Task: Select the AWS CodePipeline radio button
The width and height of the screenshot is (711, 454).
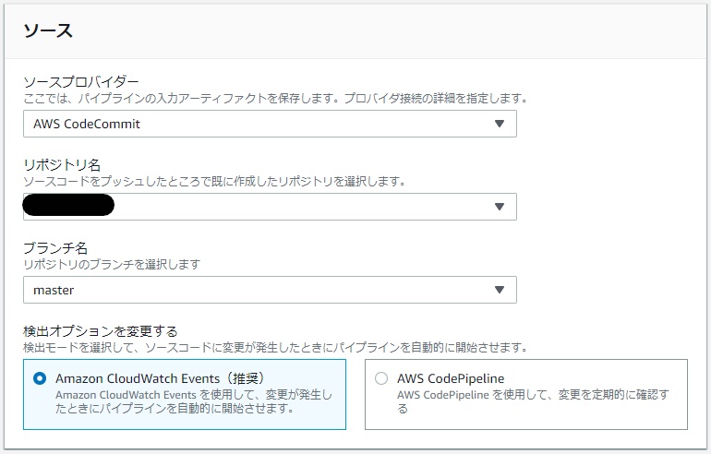Action: click(381, 378)
